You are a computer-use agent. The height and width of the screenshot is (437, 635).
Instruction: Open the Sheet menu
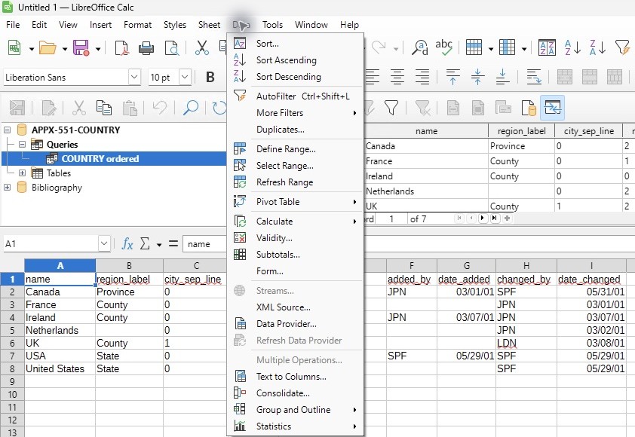[x=210, y=25]
